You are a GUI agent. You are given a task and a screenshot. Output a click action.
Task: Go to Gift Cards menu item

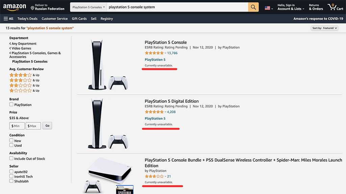pos(79,19)
